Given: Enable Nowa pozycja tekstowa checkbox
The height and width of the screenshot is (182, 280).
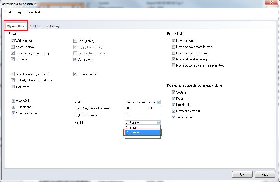Looking at the screenshot, I should 173,53.
